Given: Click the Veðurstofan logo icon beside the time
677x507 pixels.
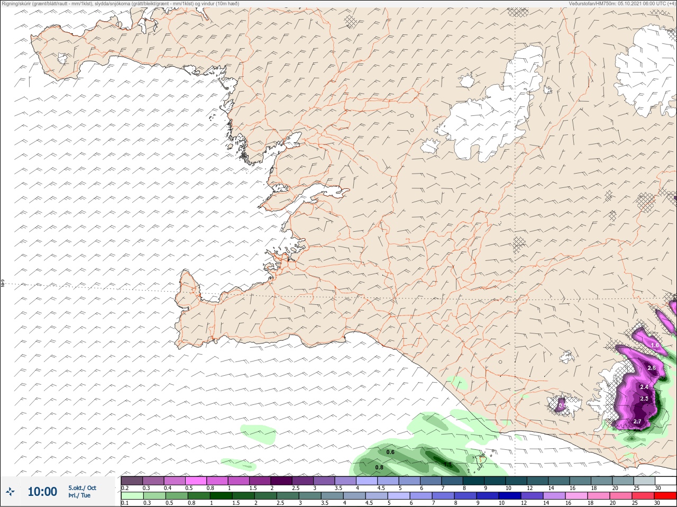Looking at the screenshot, I should coord(10,492).
